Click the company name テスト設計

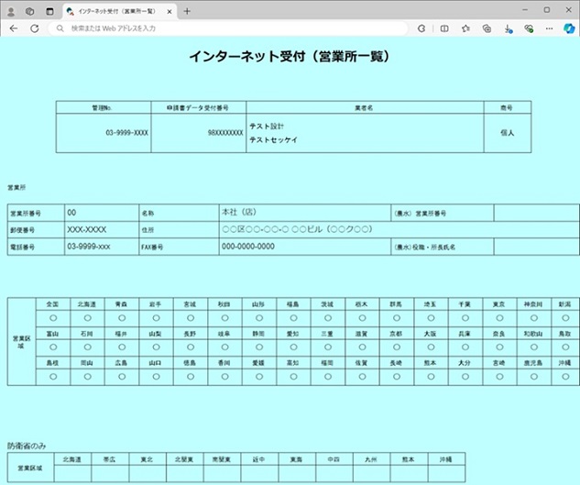(267, 127)
